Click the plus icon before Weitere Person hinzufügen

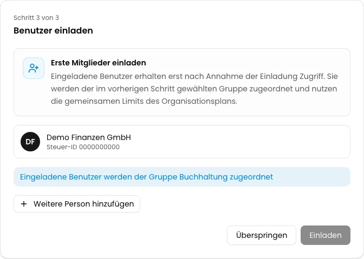24,204
